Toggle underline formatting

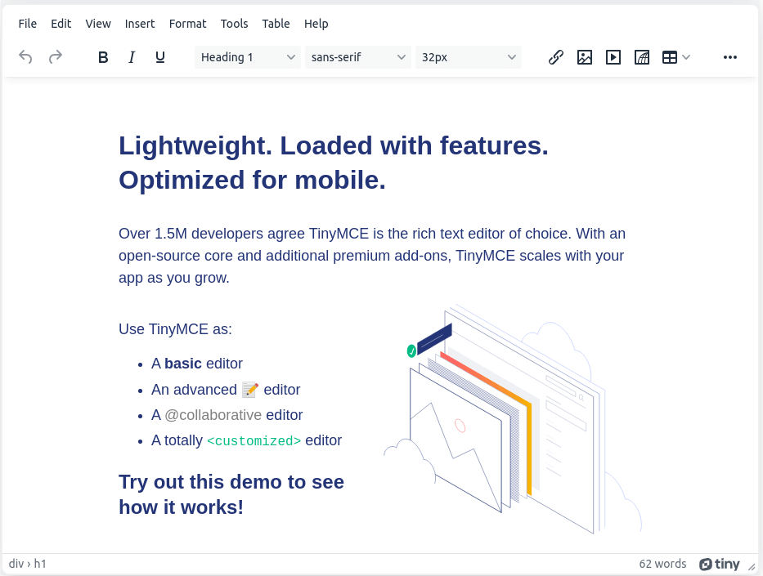(x=160, y=57)
